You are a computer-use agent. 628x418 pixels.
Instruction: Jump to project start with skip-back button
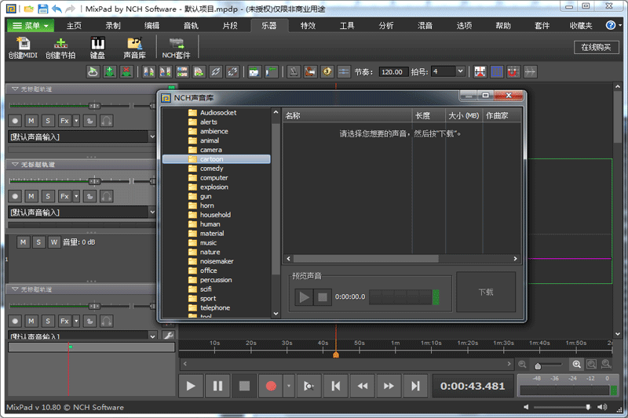[336, 386]
